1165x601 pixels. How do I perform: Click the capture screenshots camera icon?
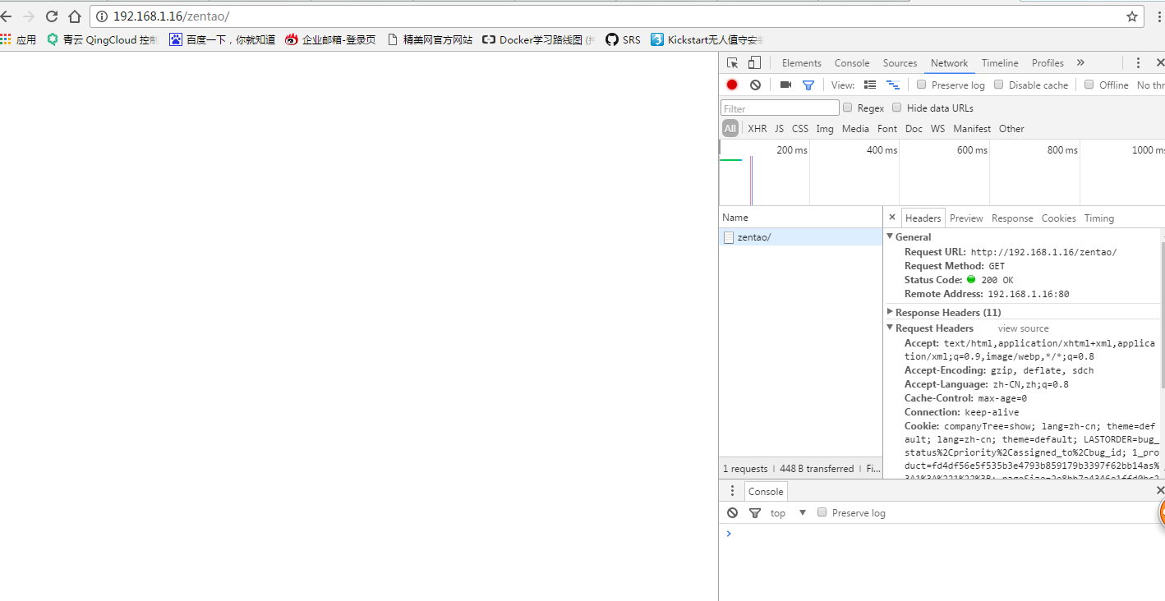[x=785, y=85]
